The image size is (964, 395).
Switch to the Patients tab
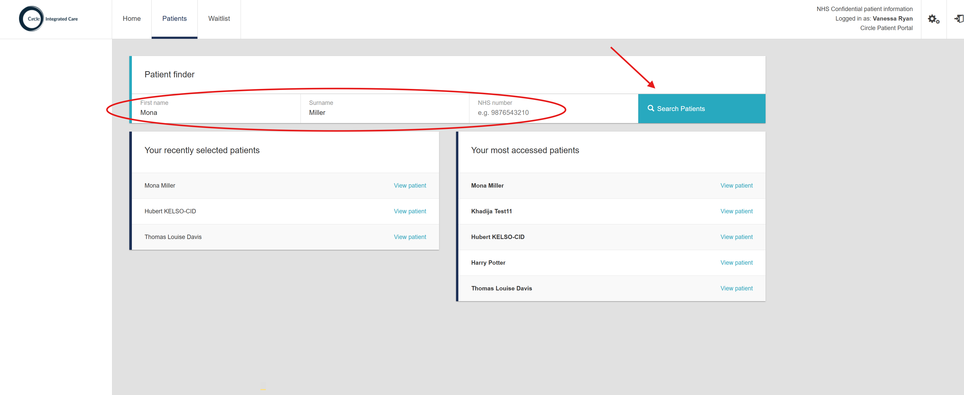(x=174, y=19)
